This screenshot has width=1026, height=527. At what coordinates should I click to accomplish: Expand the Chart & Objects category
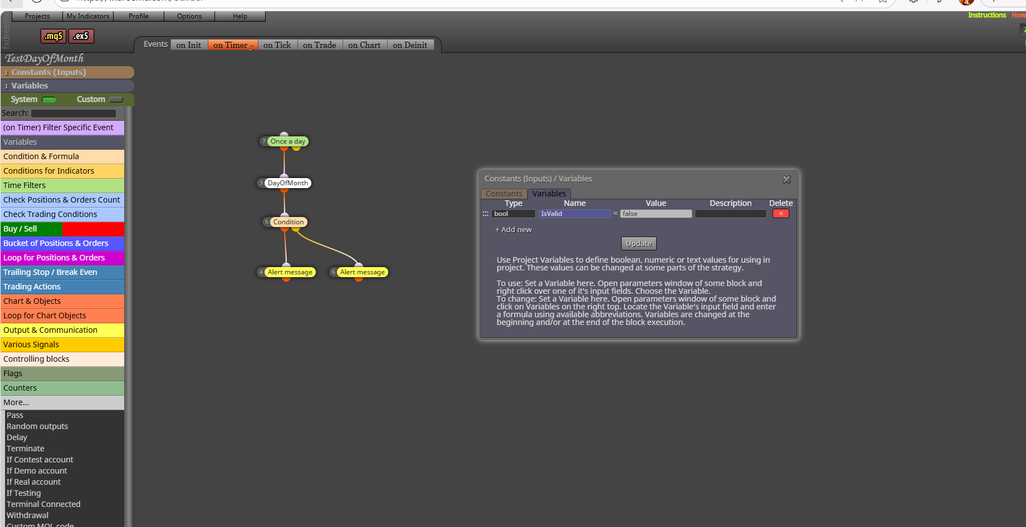coord(62,301)
